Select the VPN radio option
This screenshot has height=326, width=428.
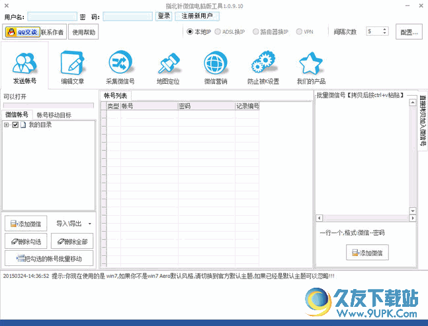pyautogui.click(x=299, y=32)
